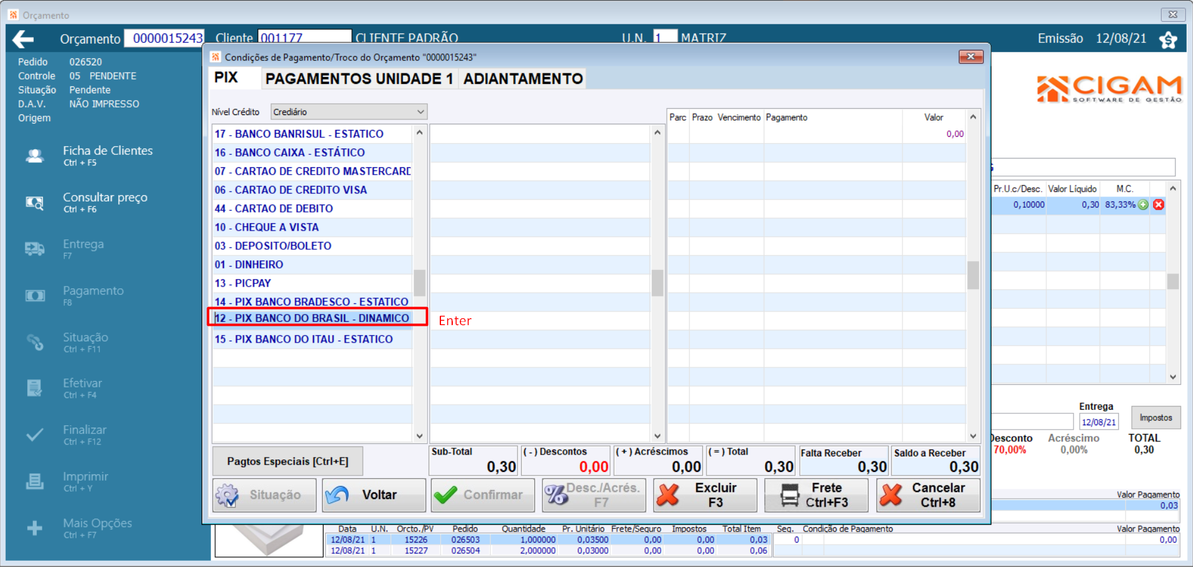Switch to the PIX tab

point(226,78)
